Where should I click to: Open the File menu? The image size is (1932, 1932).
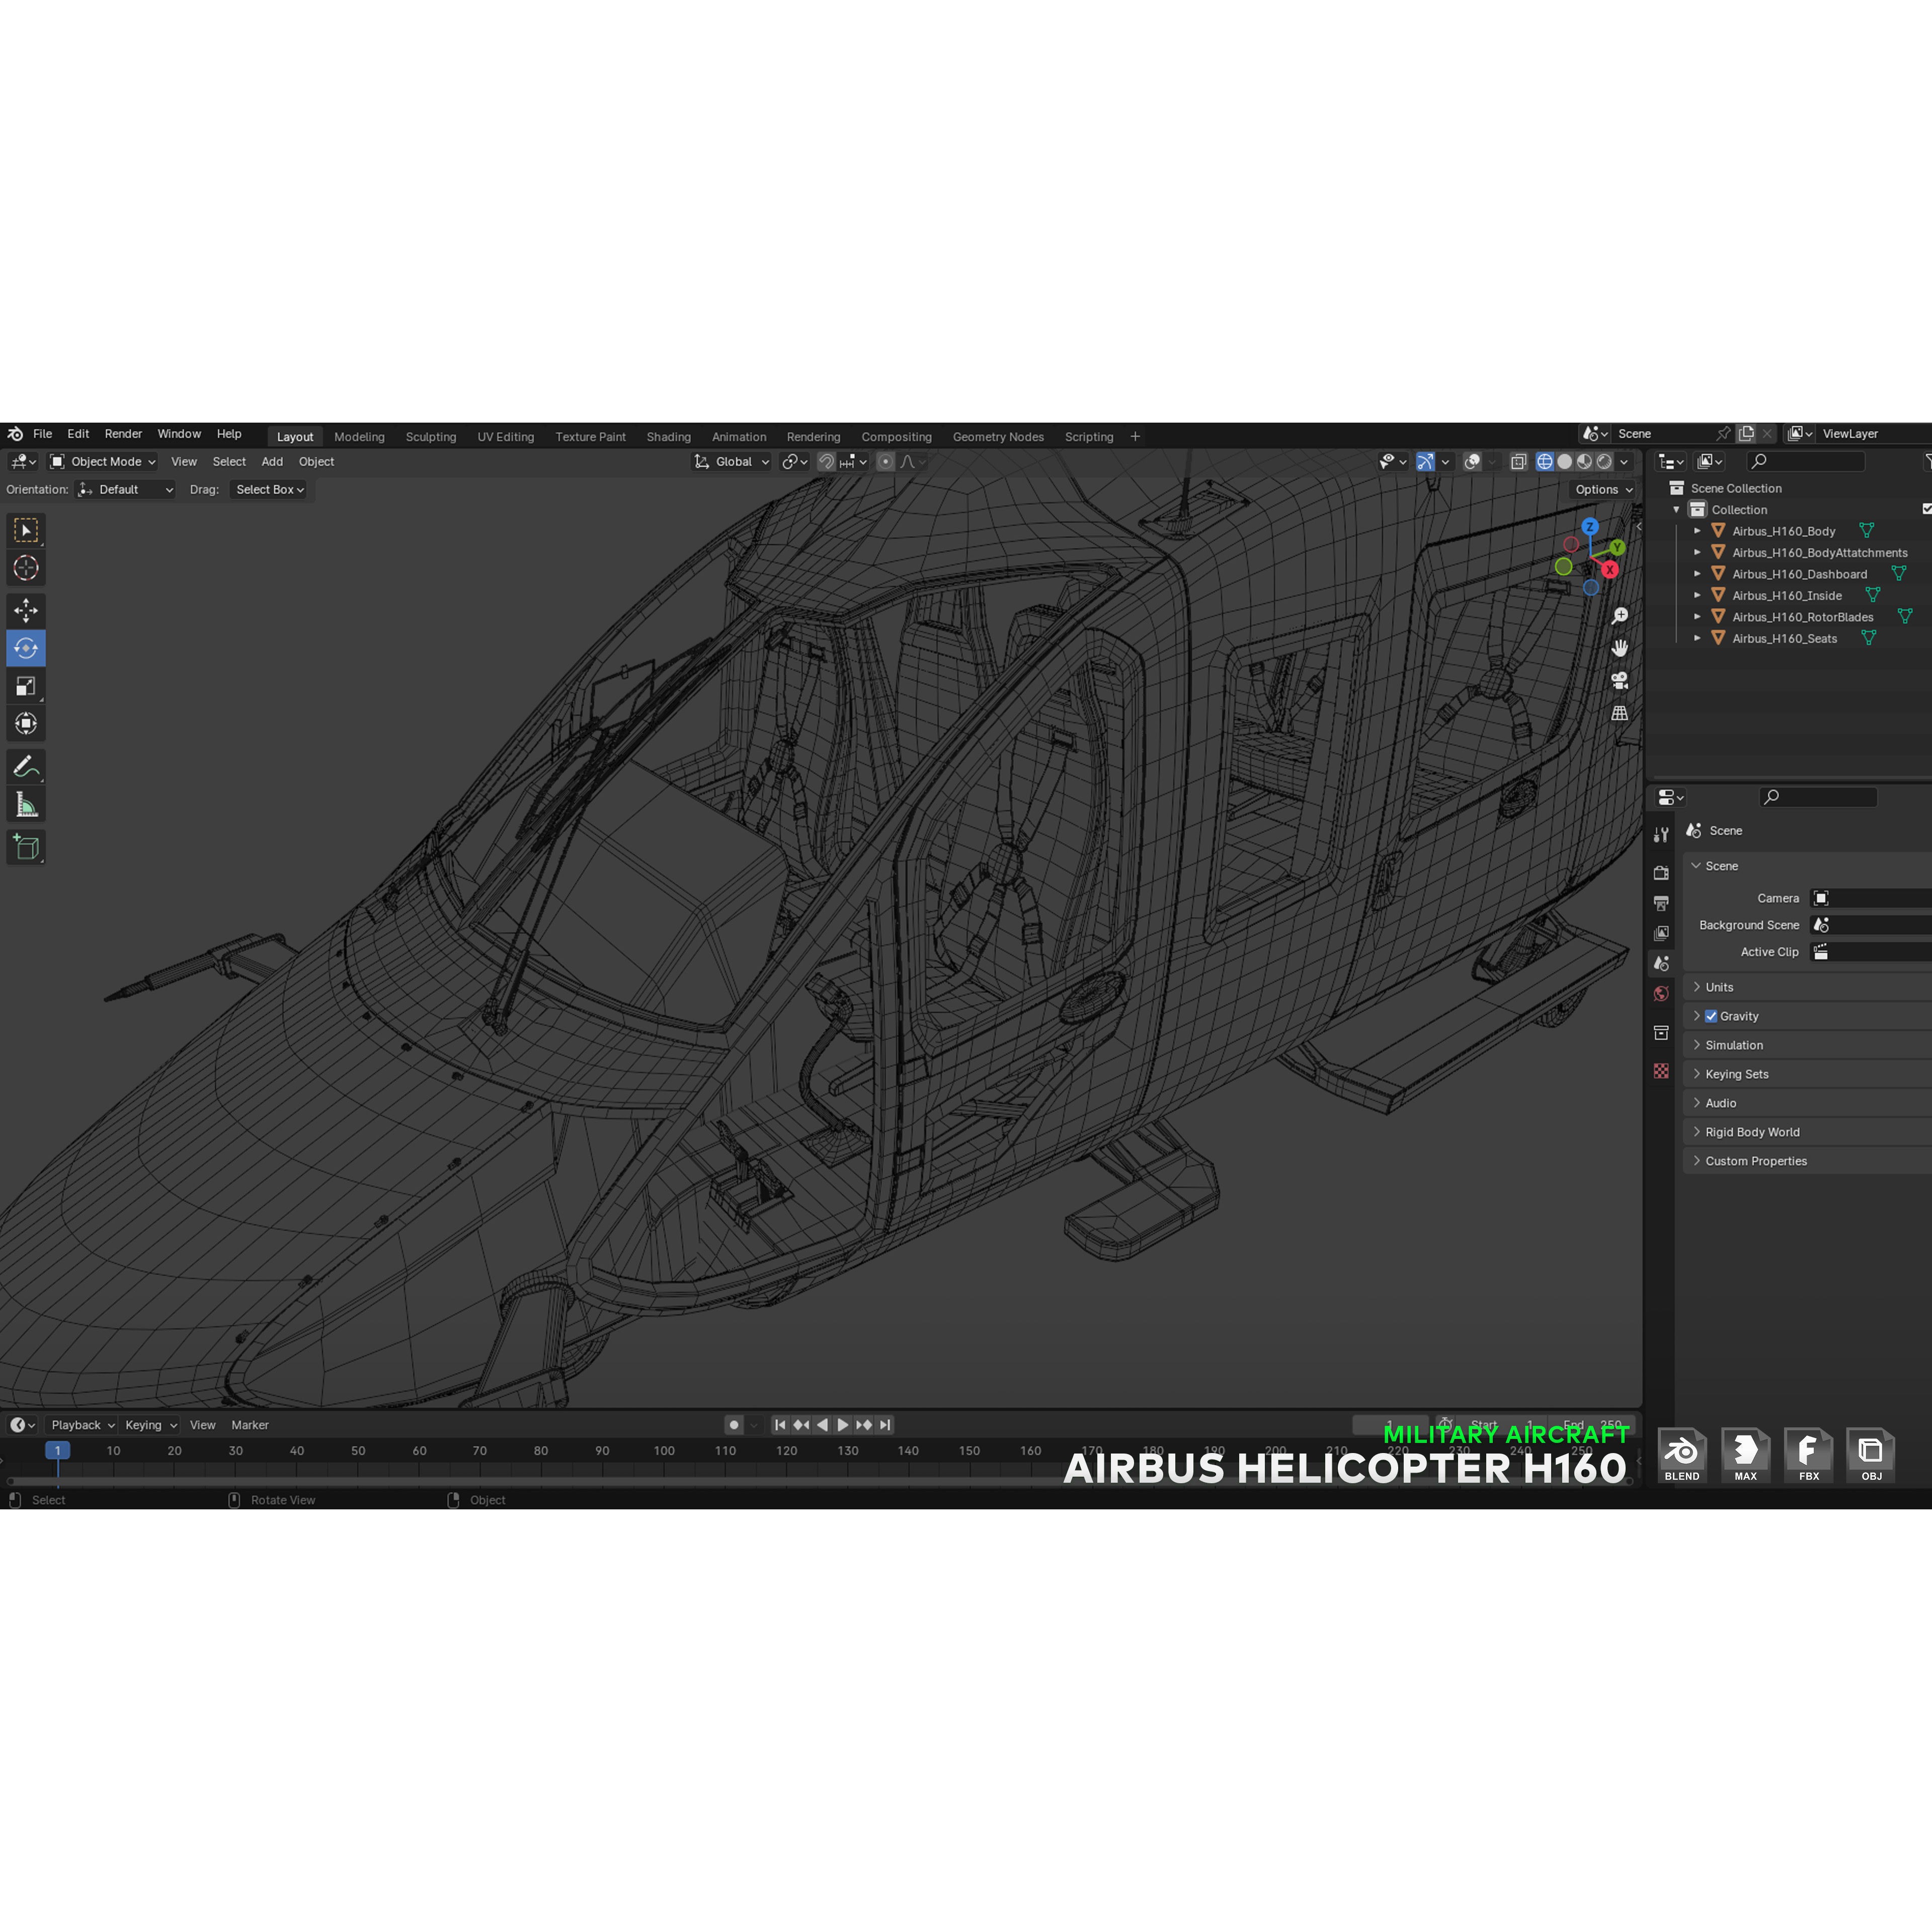click(43, 433)
